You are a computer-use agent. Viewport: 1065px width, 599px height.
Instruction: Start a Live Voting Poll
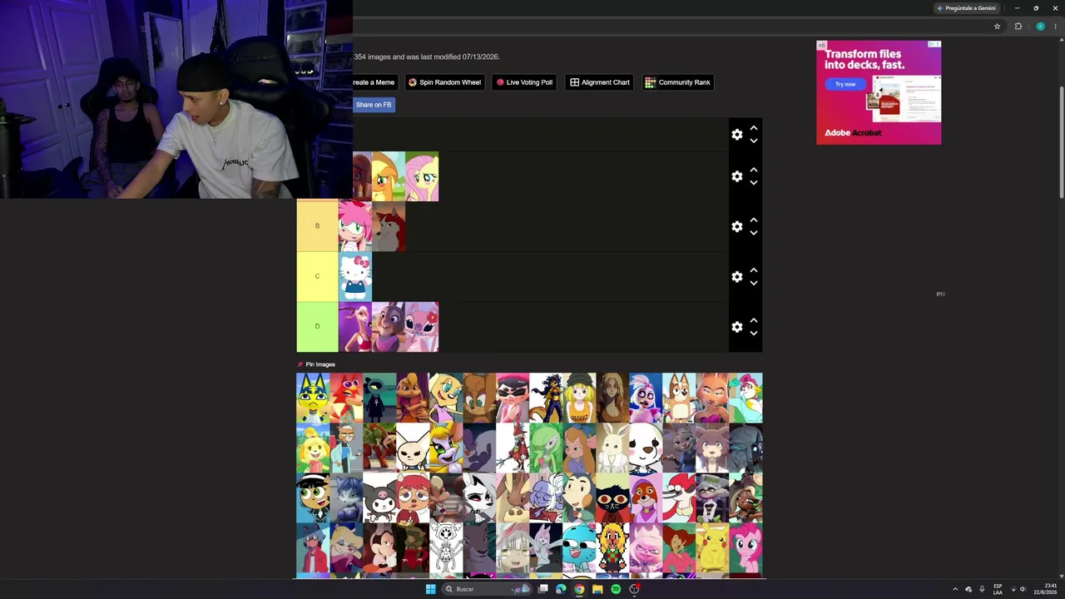pos(524,82)
